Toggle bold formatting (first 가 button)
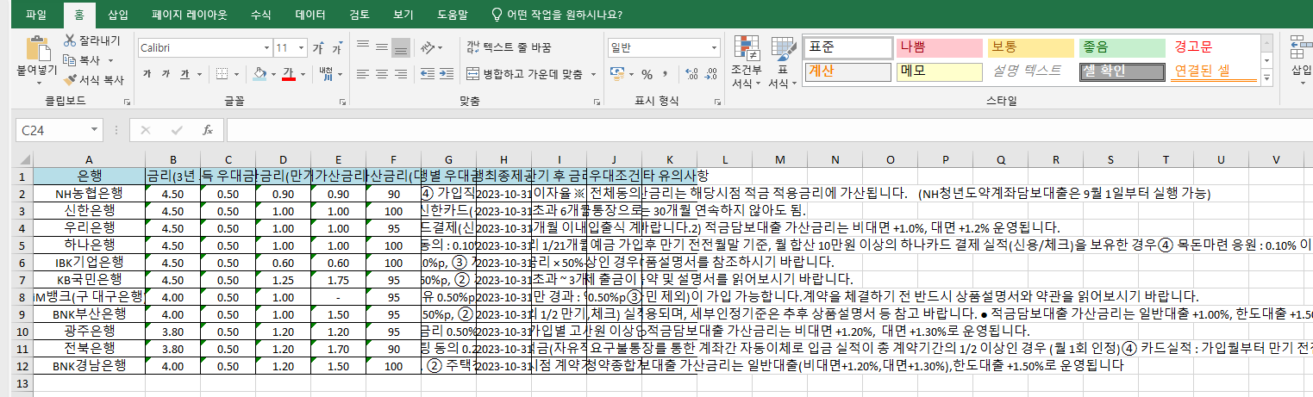The image size is (1313, 397). pos(147,74)
